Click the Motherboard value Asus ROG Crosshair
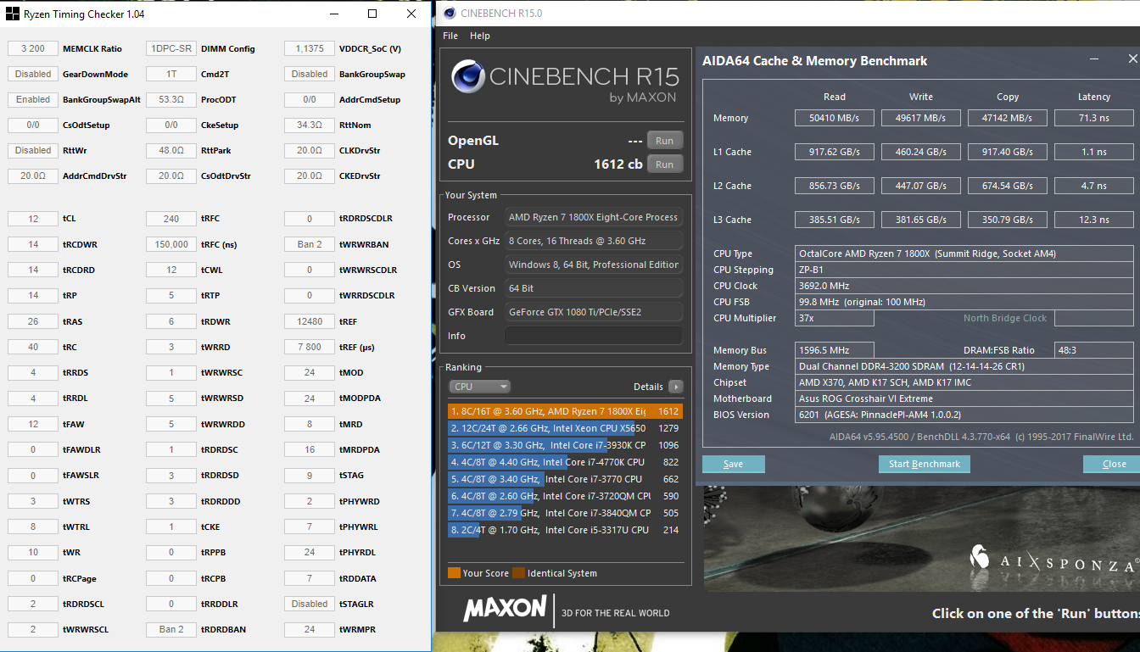 (x=964, y=398)
